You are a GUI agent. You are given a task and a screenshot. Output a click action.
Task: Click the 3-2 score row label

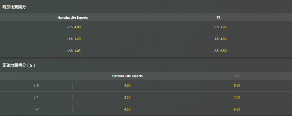point(36,109)
